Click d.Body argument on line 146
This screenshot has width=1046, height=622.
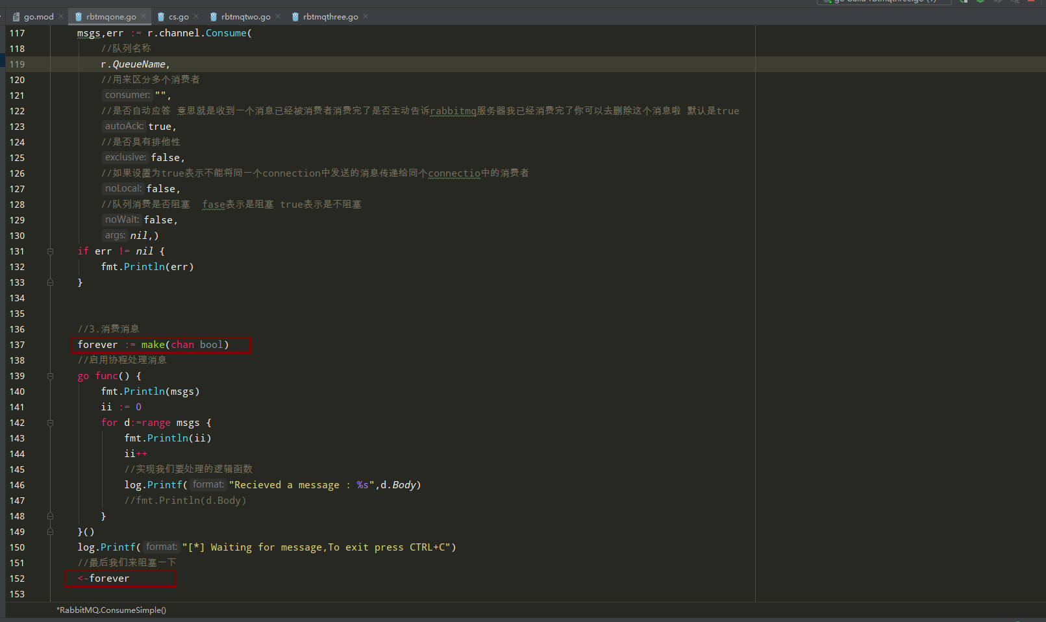click(x=398, y=485)
